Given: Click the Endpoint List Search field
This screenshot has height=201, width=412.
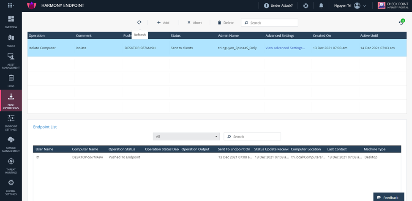Looking at the screenshot, I should point(252,137).
